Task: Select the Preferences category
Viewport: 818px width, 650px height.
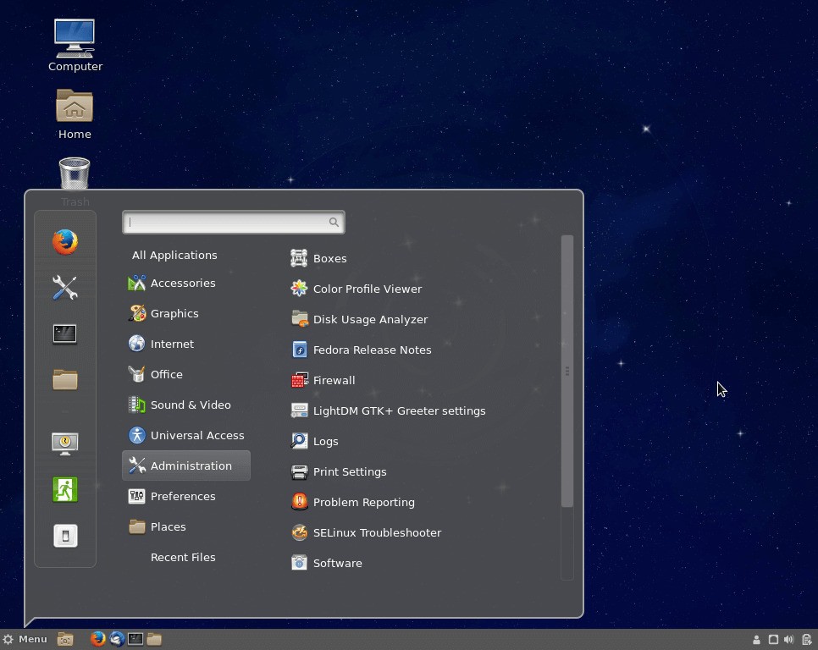Action: pos(186,496)
